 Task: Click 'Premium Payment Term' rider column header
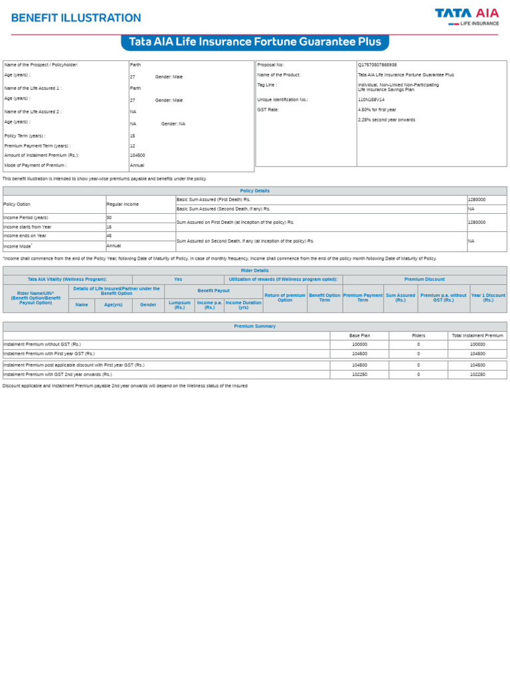363,297
